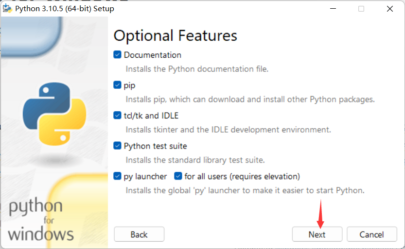Go to the next setup step

pyautogui.click(x=317, y=234)
